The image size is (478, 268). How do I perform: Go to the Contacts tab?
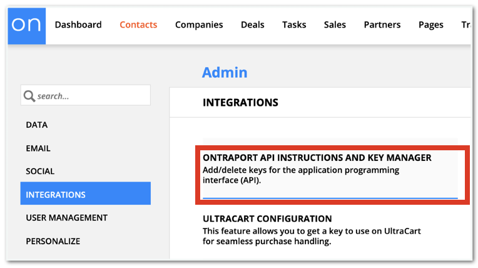pos(138,24)
